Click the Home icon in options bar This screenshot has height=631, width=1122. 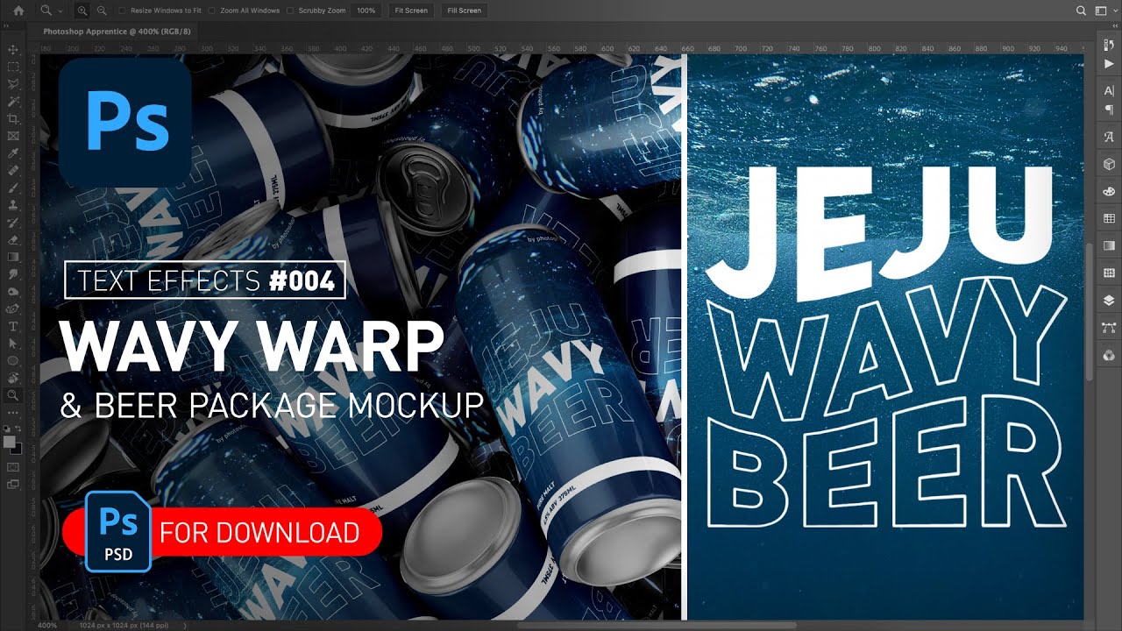(x=18, y=11)
